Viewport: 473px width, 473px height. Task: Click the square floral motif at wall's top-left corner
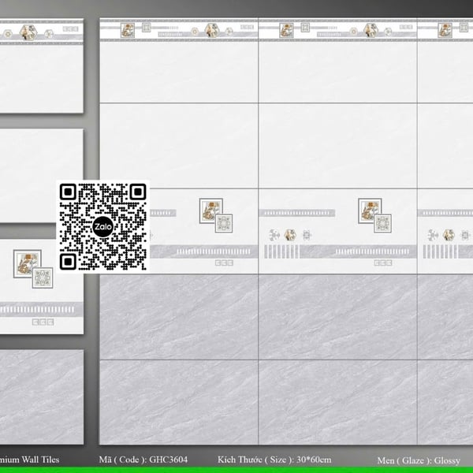click(x=128, y=30)
